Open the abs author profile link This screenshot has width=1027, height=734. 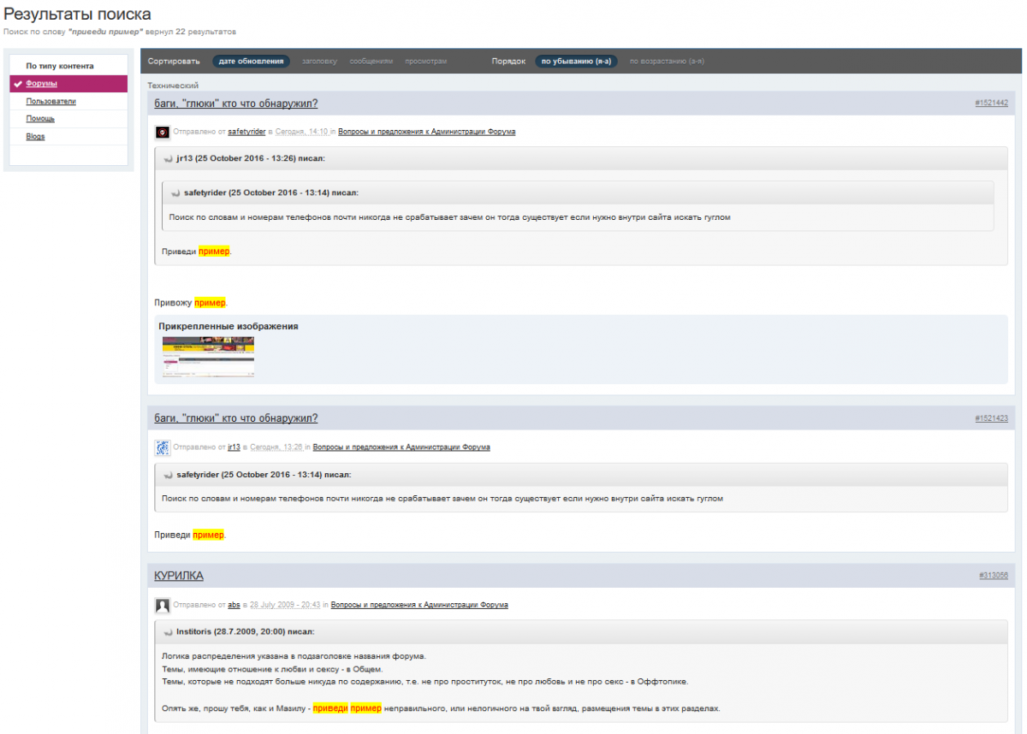click(234, 605)
